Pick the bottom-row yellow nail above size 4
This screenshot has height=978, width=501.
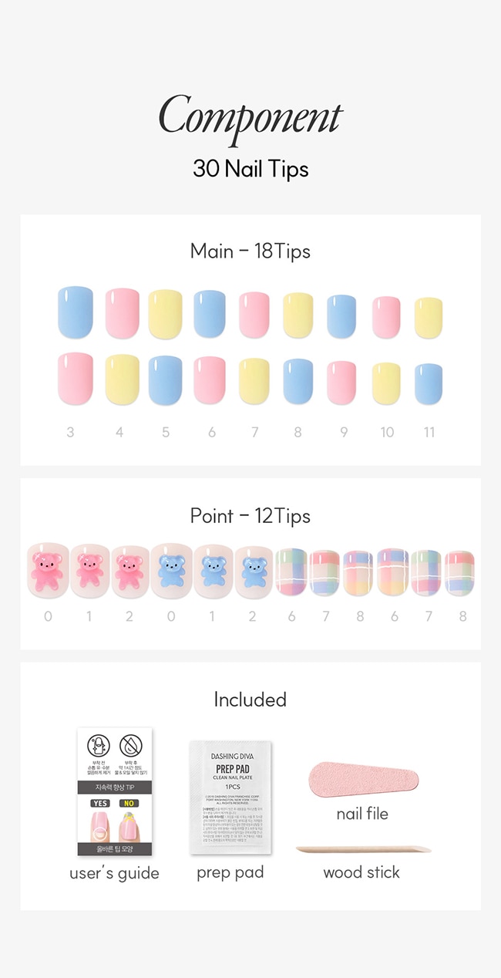(x=122, y=379)
